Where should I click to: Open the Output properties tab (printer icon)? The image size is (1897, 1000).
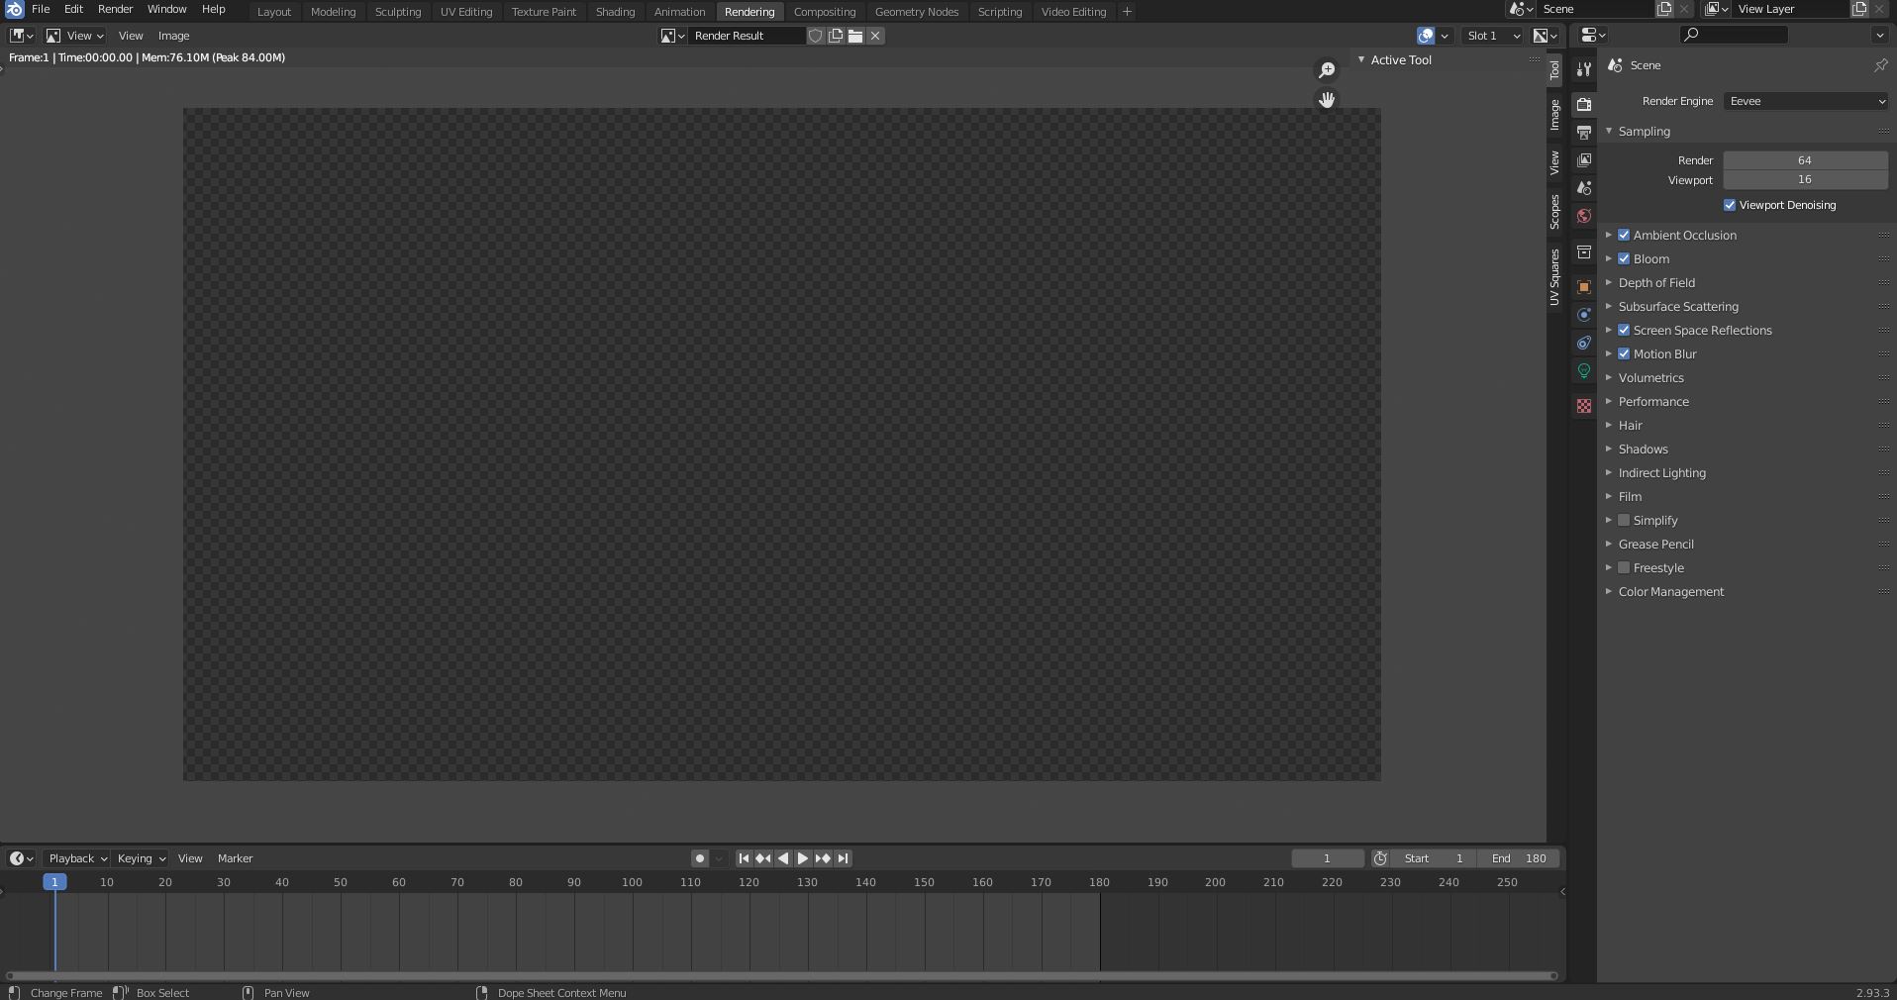tap(1584, 132)
